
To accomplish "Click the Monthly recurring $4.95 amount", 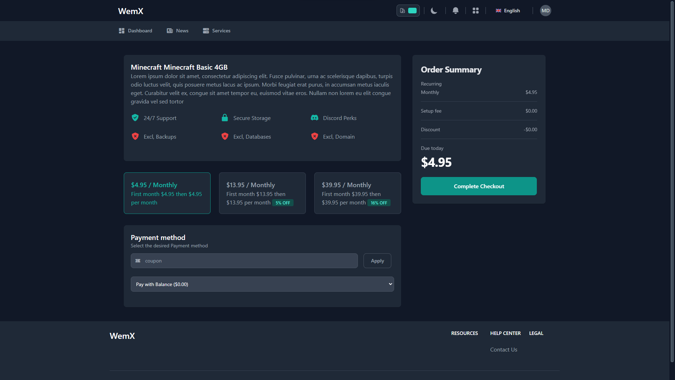I will [531, 92].
